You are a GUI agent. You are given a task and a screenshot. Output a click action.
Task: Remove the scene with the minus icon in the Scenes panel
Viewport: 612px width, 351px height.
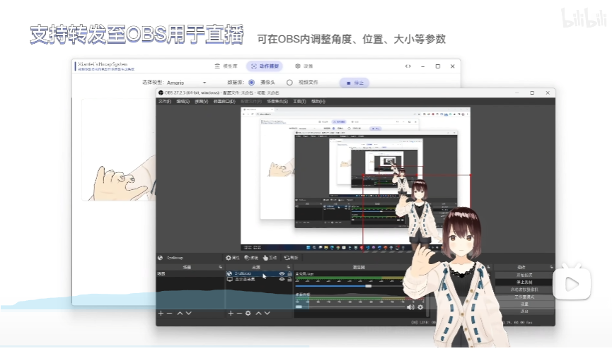point(169,313)
